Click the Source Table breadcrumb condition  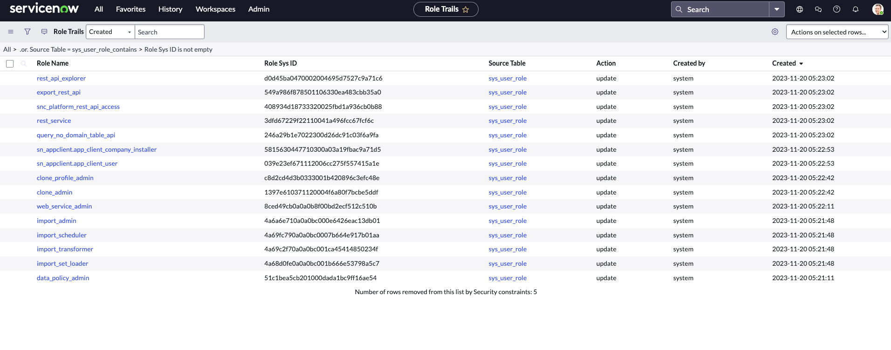tap(78, 49)
